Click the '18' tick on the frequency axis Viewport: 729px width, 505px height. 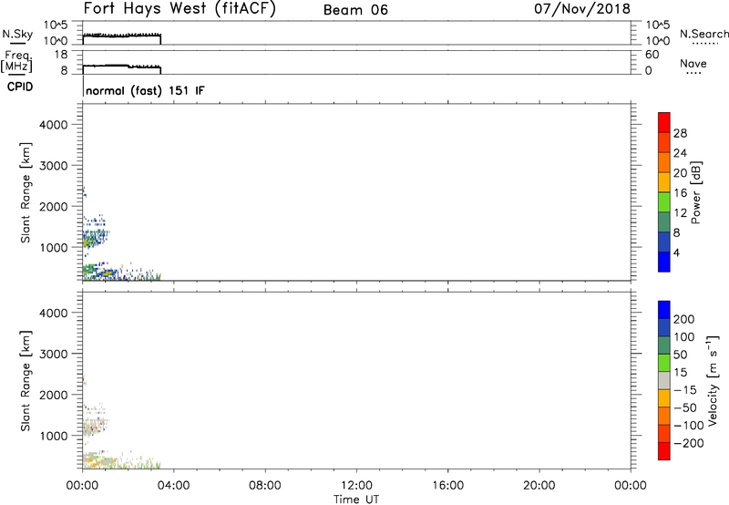click(61, 55)
